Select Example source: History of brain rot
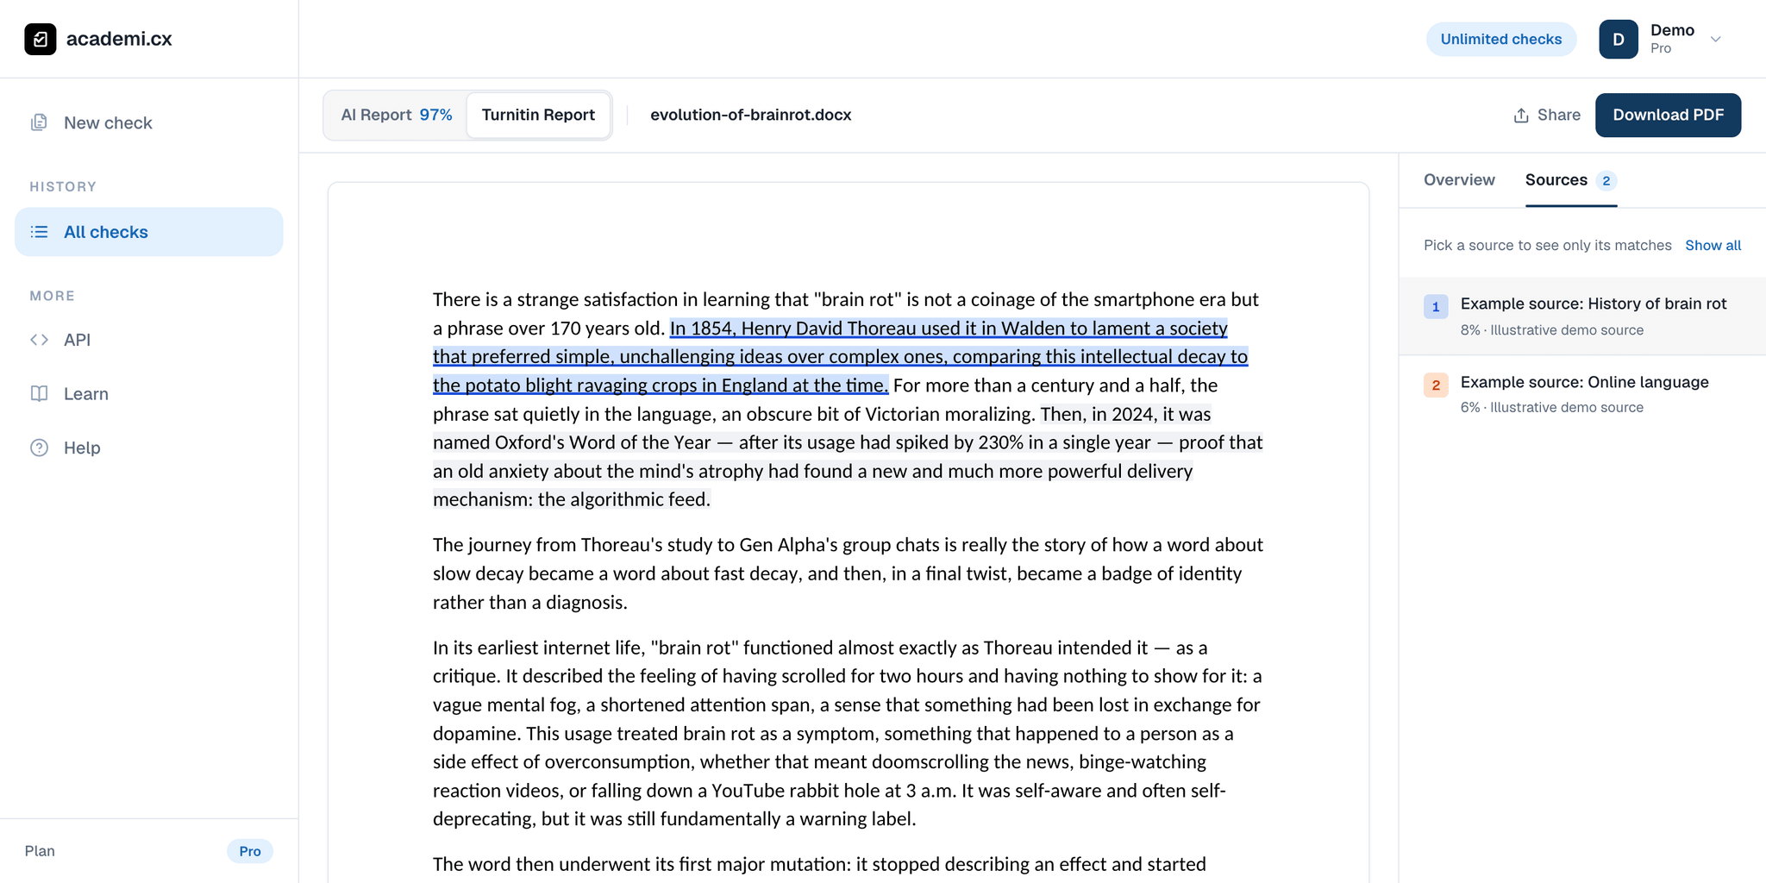Viewport: 1766px width, 883px height. point(1582,316)
